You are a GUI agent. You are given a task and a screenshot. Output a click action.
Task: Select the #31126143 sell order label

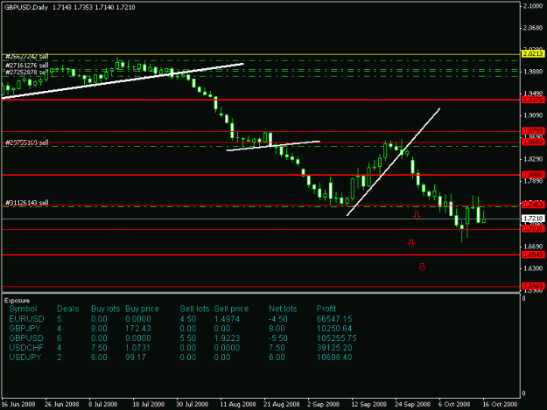pos(26,203)
